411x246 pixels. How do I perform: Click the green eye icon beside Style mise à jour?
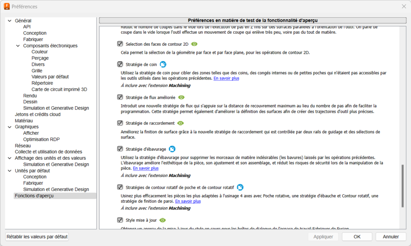click(163, 220)
